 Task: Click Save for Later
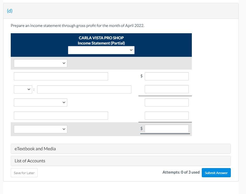[24, 173]
